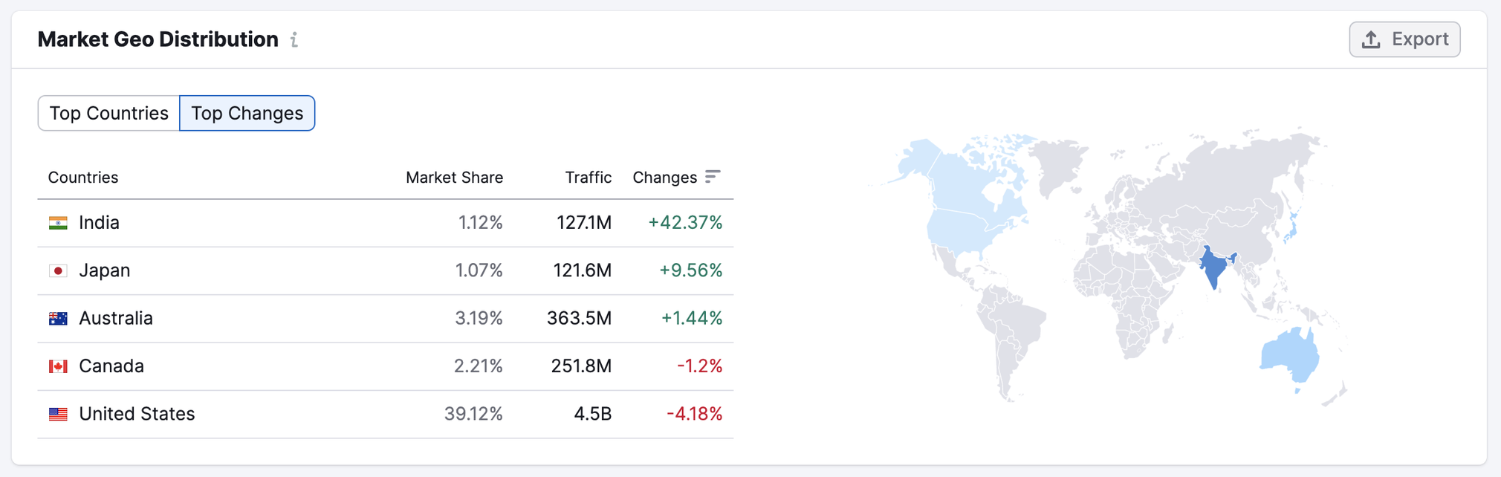Click Canada's 2.21% market share value

point(478,366)
